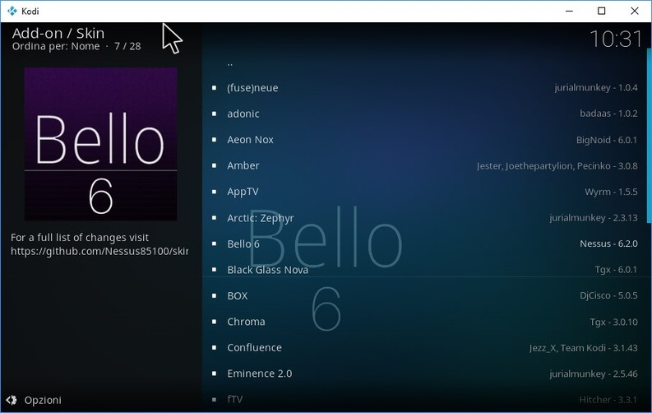Select the Eminence 2.0 skin
The width and height of the screenshot is (652, 413).
point(424,374)
